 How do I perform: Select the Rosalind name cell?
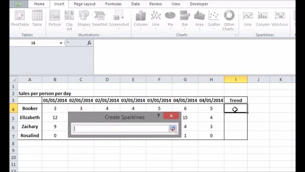tap(30, 136)
